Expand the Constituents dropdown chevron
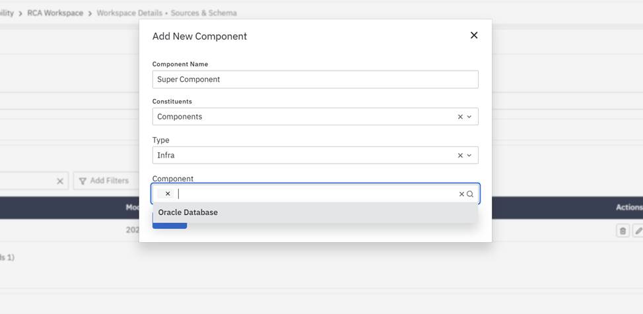The width and height of the screenshot is (643, 314). (469, 117)
